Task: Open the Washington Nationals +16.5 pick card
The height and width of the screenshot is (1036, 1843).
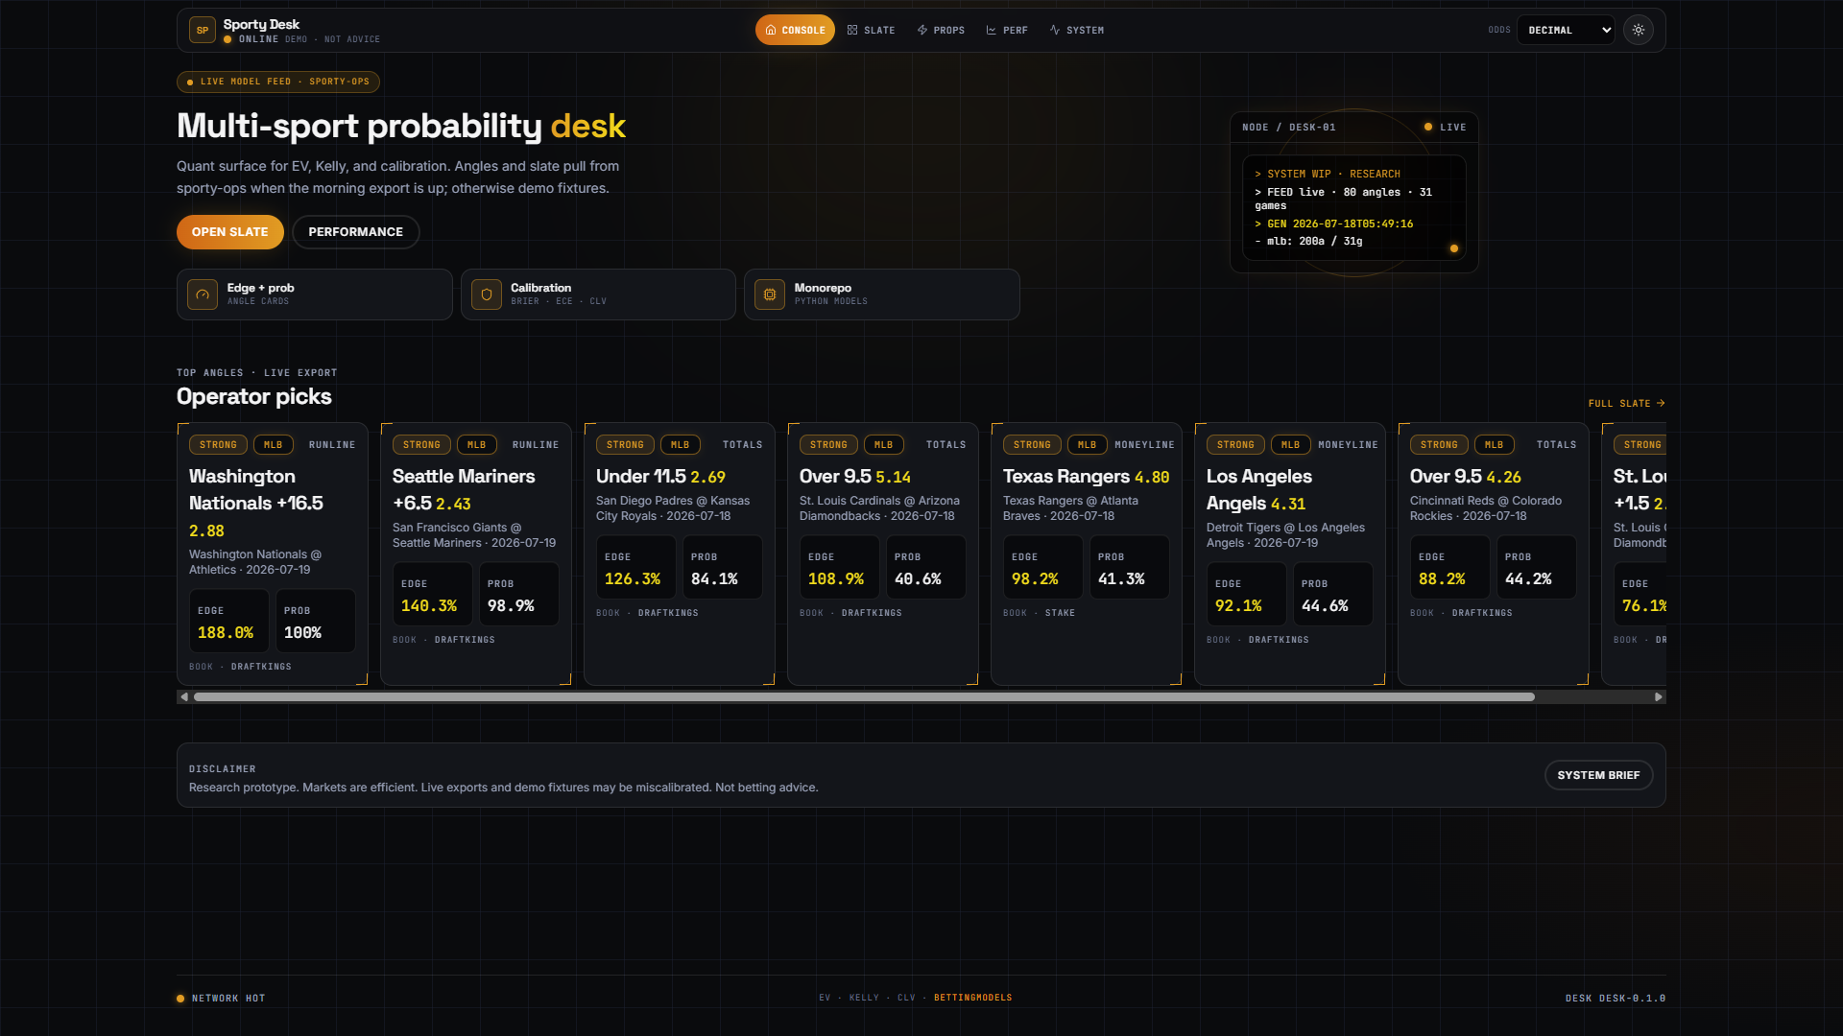Action: [273, 553]
